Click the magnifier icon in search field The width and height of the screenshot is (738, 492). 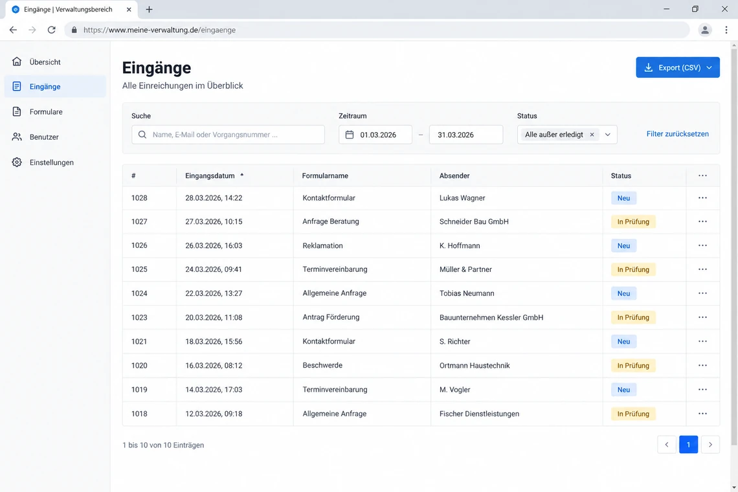[142, 135]
